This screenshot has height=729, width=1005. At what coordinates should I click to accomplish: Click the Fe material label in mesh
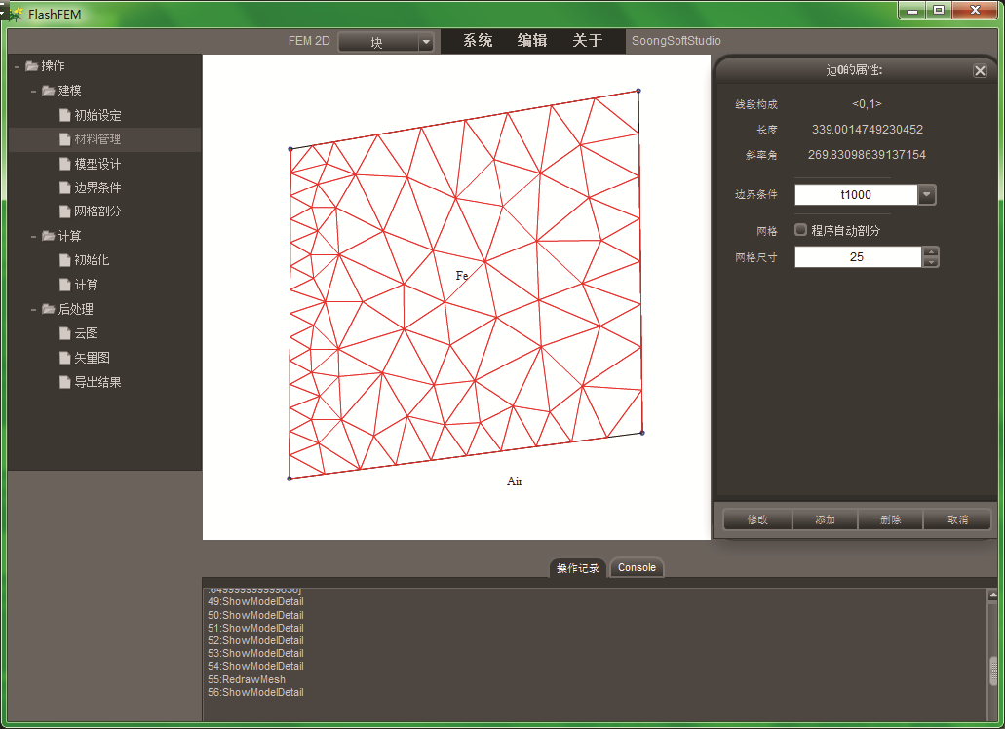[x=461, y=276]
